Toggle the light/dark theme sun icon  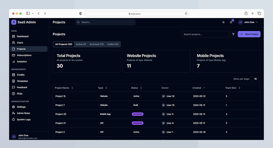point(223,22)
